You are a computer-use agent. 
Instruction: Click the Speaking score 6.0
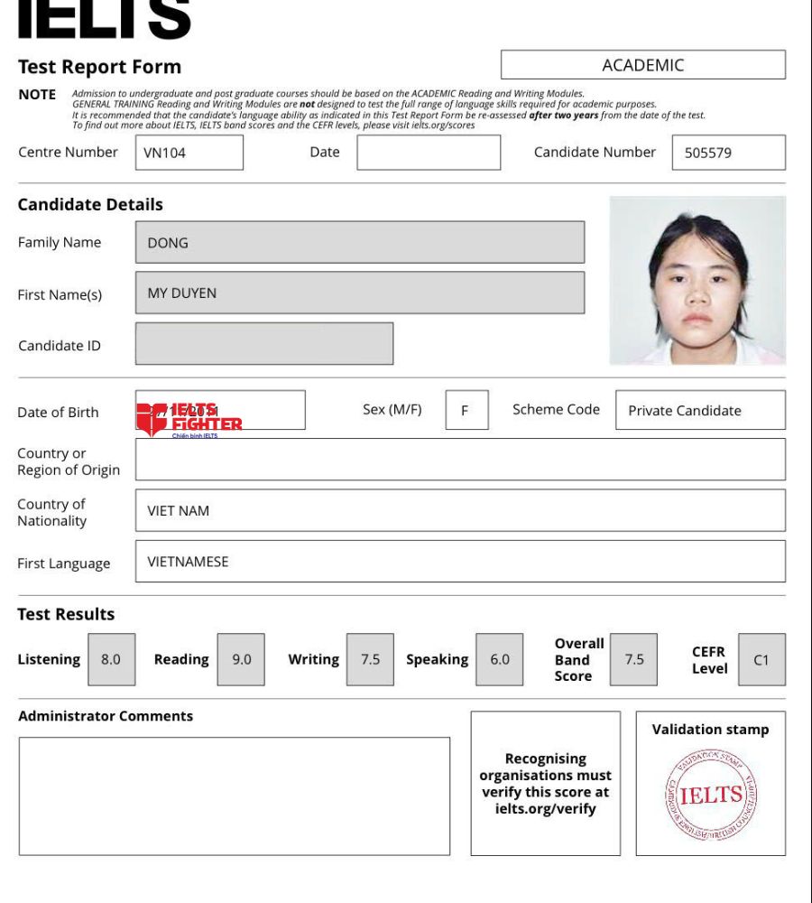pyautogui.click(x=500, y=659)
